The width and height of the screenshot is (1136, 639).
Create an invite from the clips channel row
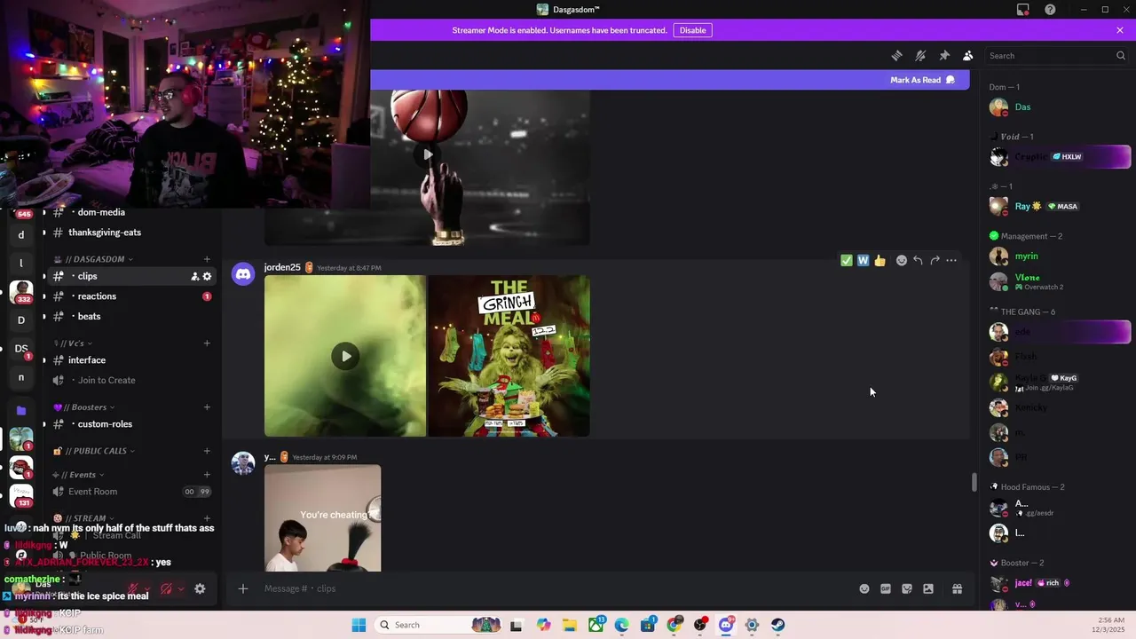click(194, 276)
